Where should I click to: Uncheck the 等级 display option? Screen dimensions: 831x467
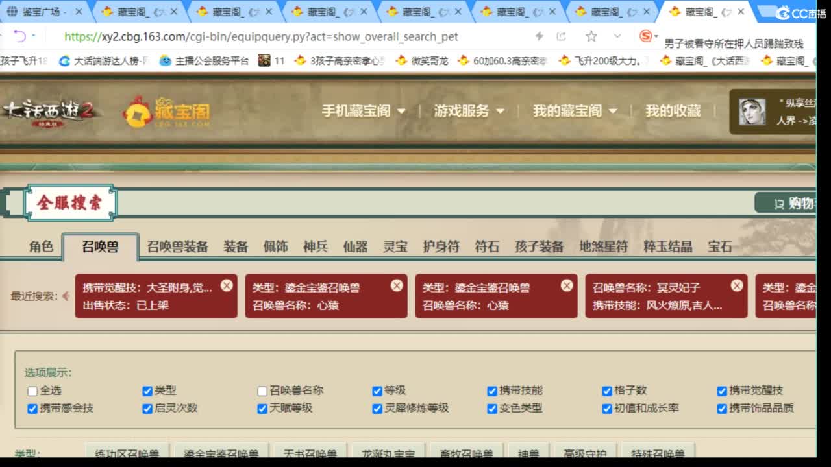click(377, 391)
